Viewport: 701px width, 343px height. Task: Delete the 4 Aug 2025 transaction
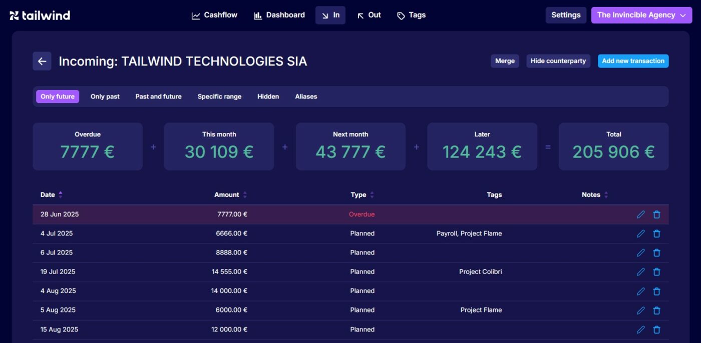(x=656, y=291)
